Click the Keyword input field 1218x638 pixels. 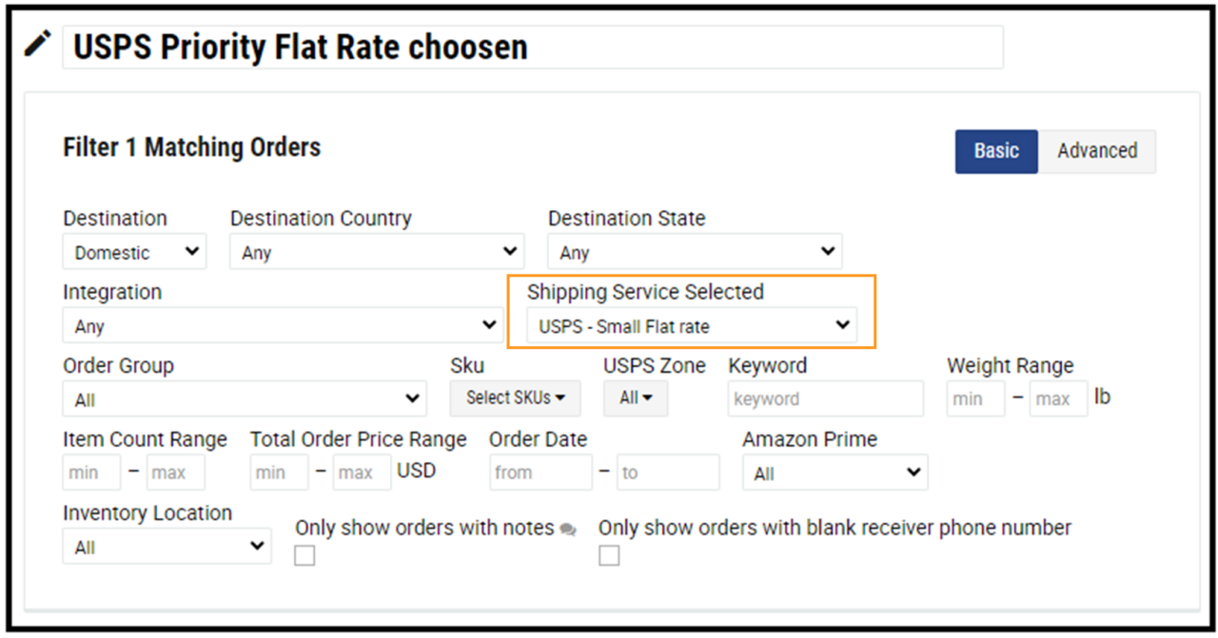[x=825, y=398]
